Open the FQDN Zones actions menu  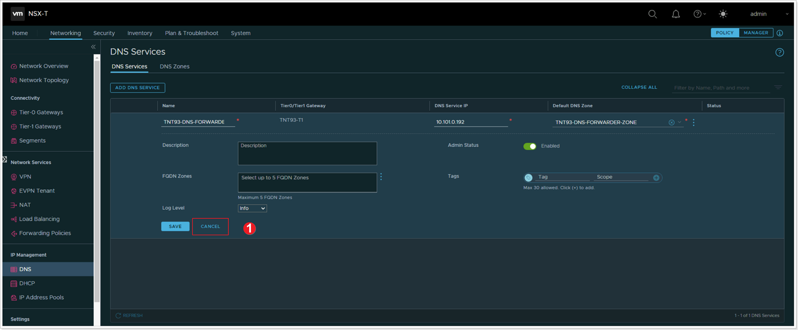(381, 177)
